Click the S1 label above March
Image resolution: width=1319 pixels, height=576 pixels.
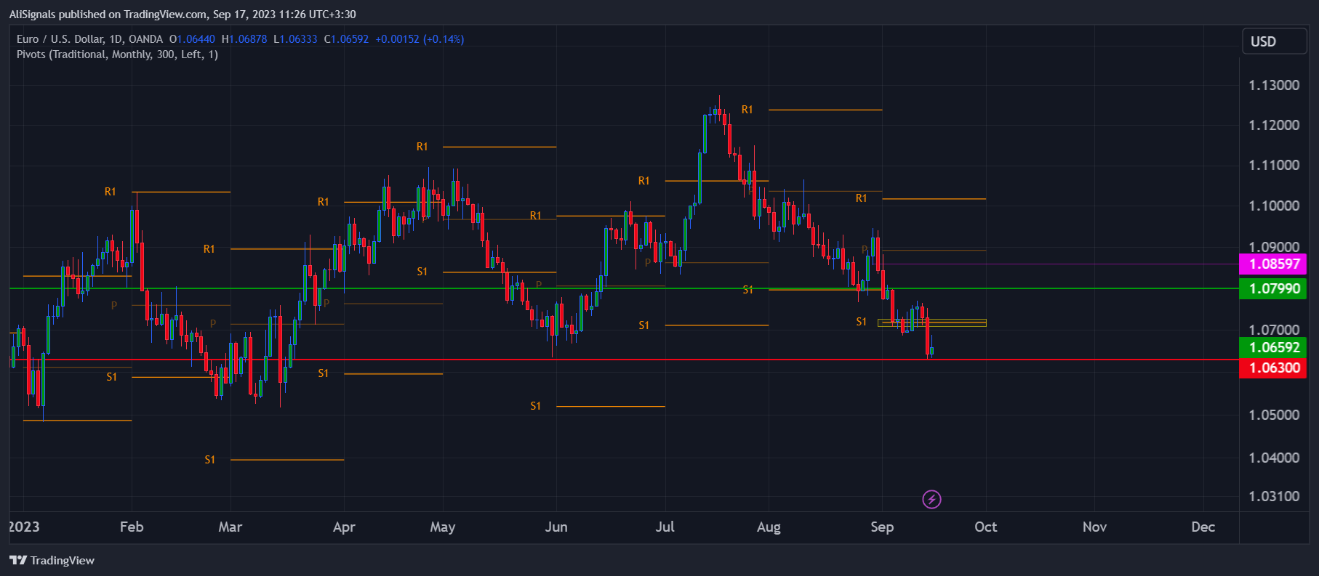[210, 460]
